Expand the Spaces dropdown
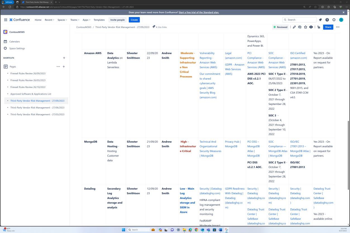This screenshot has width=350, height=233. [x=62, y=20]
